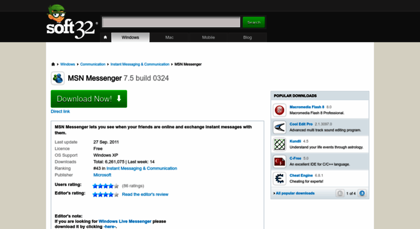Click the Kundli app icon
Screen dimensions: 420x229
(279, 144)
